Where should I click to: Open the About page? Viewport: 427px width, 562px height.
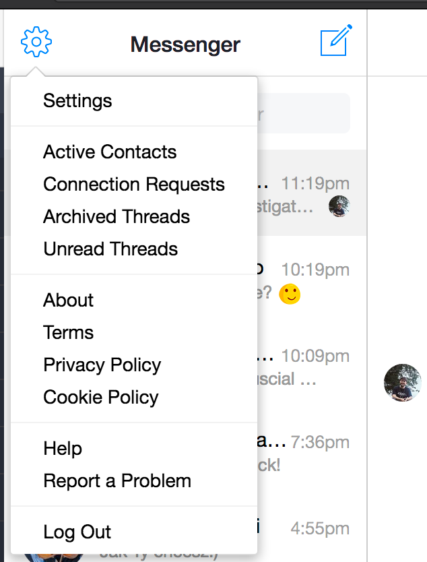(x=67, y=301)
